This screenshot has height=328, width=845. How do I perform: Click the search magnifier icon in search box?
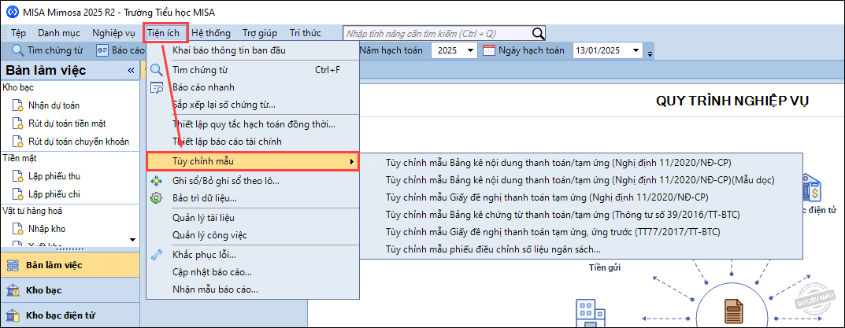(538, 33)
